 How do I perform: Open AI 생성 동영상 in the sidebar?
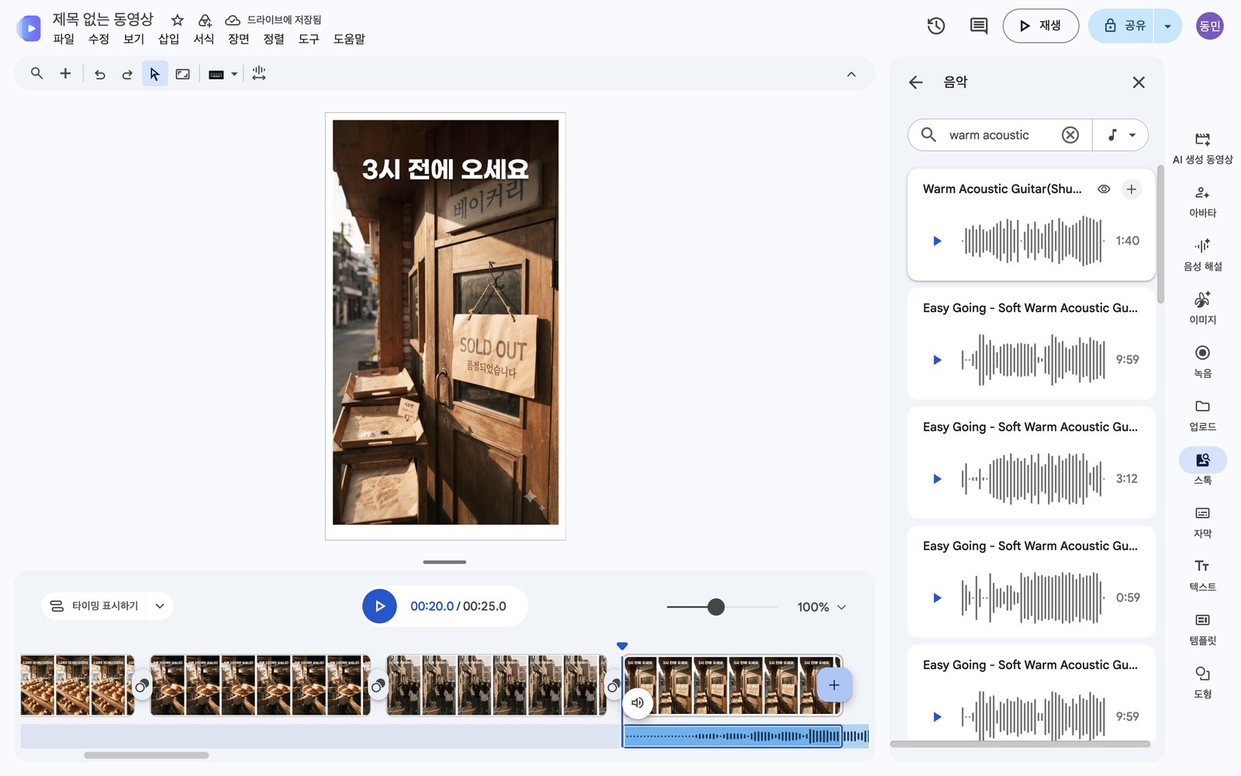(x=1202, y=147)
